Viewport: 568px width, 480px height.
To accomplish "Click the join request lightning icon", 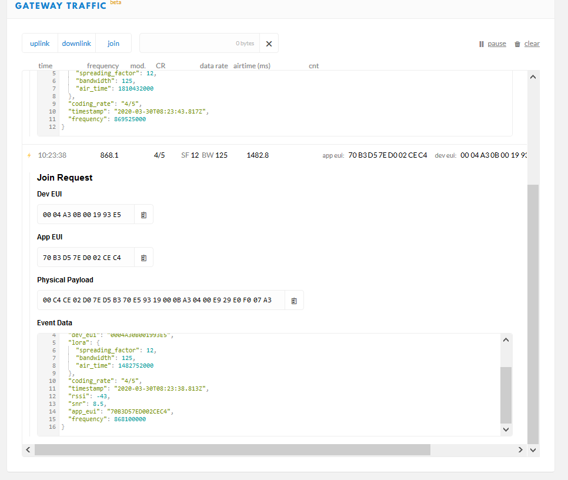I will click(29, 155).
